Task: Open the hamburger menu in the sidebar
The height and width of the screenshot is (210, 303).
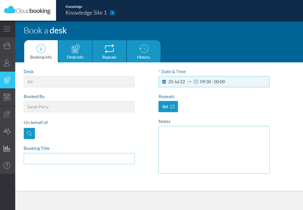Action: (x=7, y=29)
